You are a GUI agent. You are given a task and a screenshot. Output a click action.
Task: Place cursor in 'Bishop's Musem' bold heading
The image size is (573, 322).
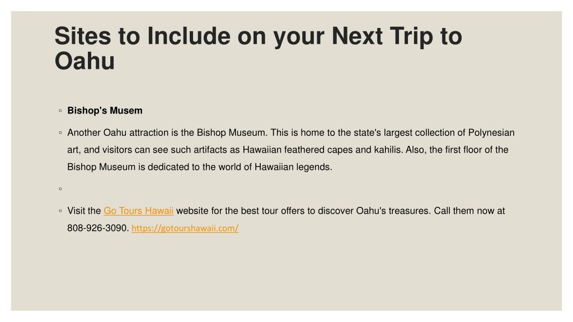105,111
